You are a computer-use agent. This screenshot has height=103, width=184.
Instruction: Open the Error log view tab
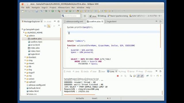pos(131,71)
